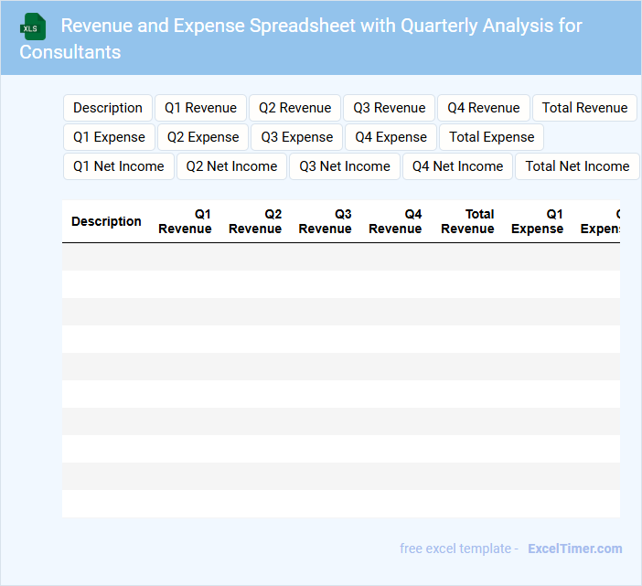The width and height of the screenshot is (642, 586).
Task: Choose the Q3 Revenue tag
Action: pyautogui.click(x=390, y=108)
